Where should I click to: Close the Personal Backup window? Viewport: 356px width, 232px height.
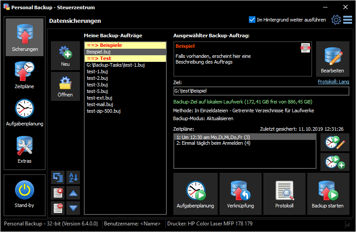[x=345, y=7]
